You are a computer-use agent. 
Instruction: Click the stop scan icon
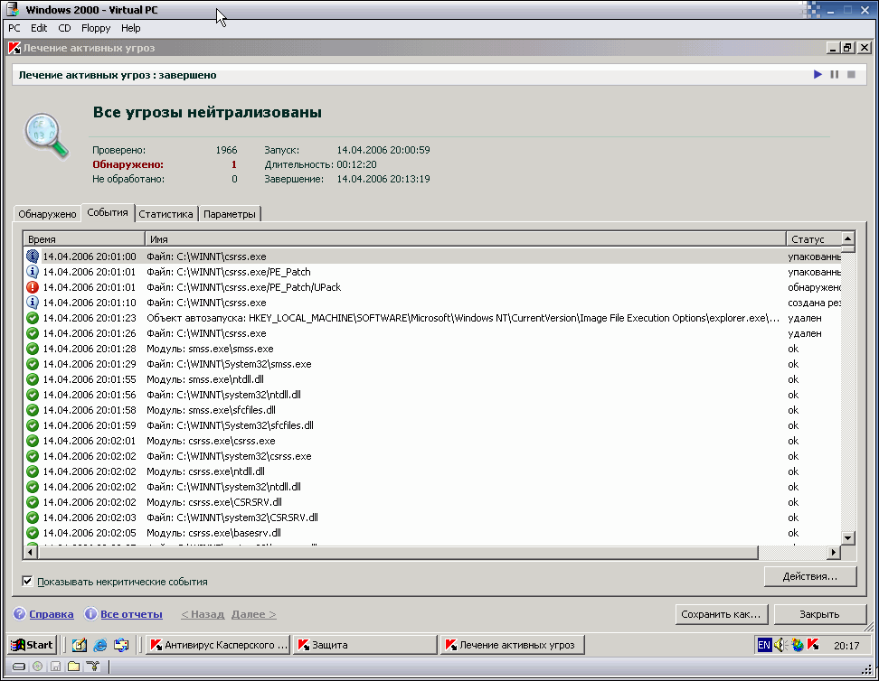point(851,74)
